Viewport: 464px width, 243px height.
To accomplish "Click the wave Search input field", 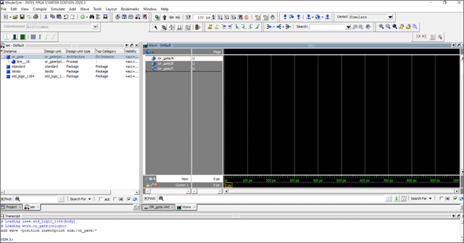I will (327, 27).
